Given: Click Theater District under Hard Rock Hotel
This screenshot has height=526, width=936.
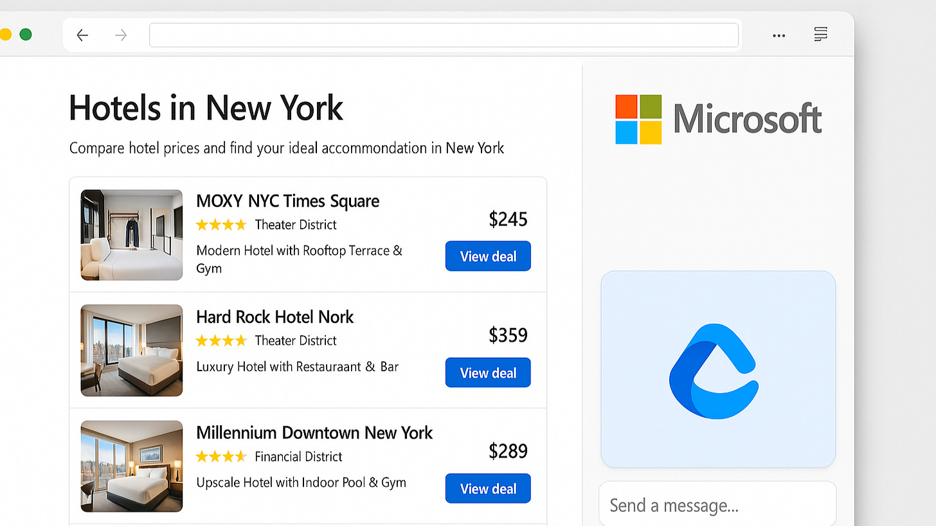Looking at the screenshot, I should [x=296, y=340].
